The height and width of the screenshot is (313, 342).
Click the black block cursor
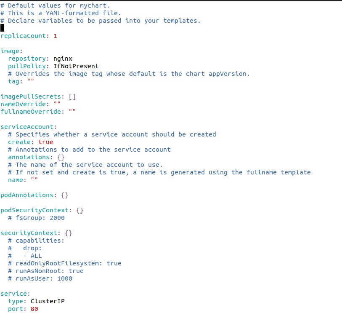2,28
